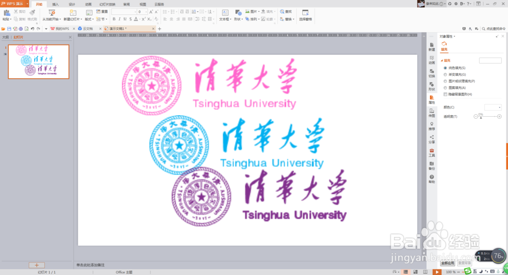Select Gradient fill (渐变填充) radio option

point(445,75)
